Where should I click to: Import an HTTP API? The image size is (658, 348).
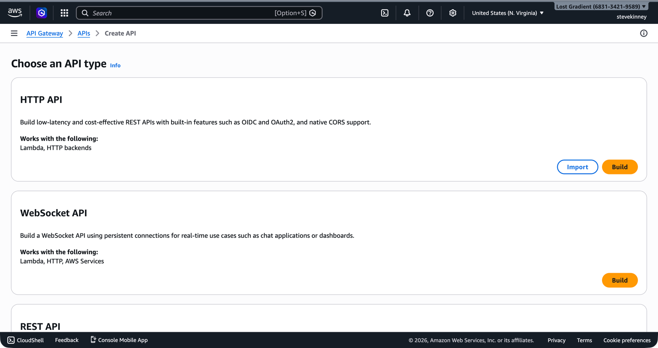pyautogui.click(x=577, y=167)
